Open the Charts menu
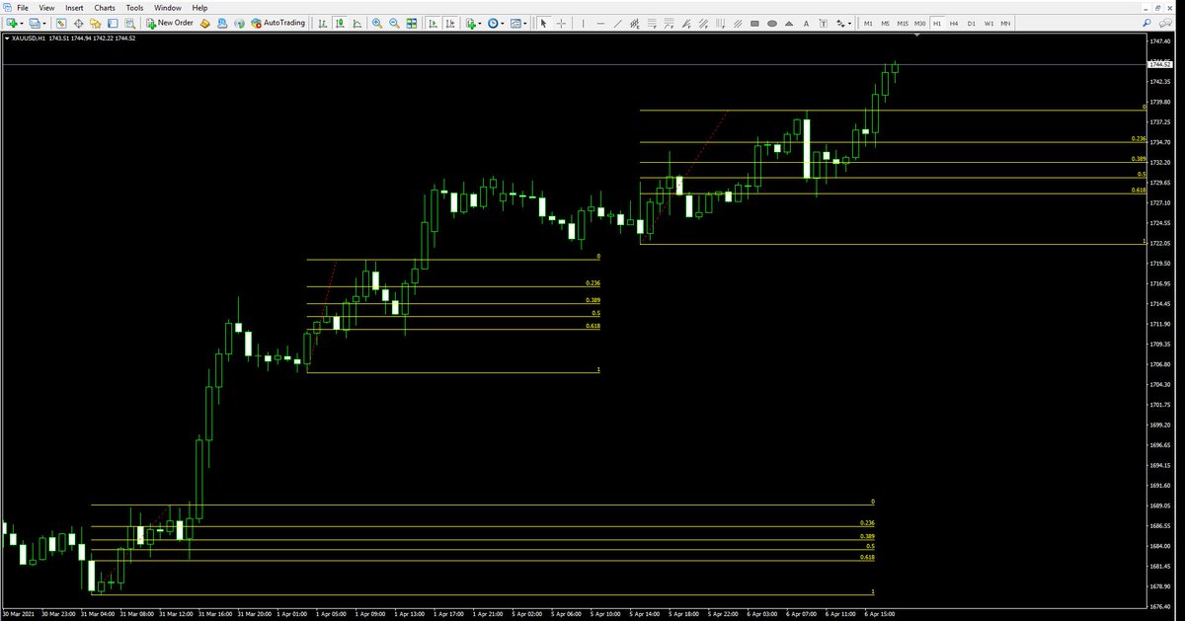The height and width of the screenshot is (621, 1185). (x=105, y=8)
